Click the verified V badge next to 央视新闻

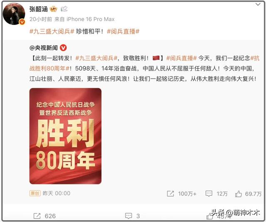(63, 48)
